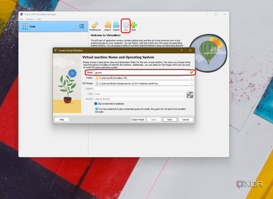
Task: Click the green checkmark next to the Name field
Action: 192,72
